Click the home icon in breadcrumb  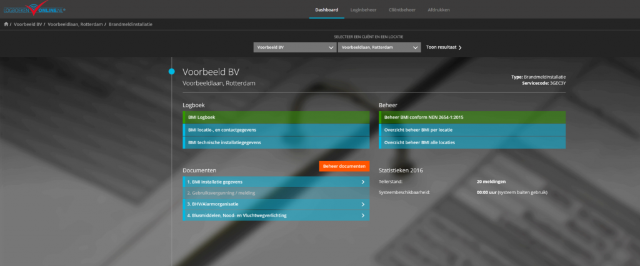coord(6,24)
